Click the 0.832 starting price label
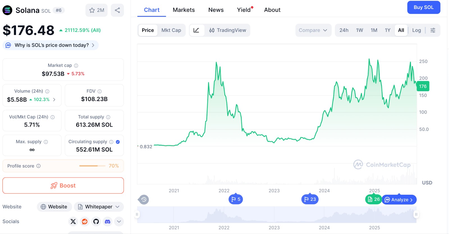 click(146, 147)
